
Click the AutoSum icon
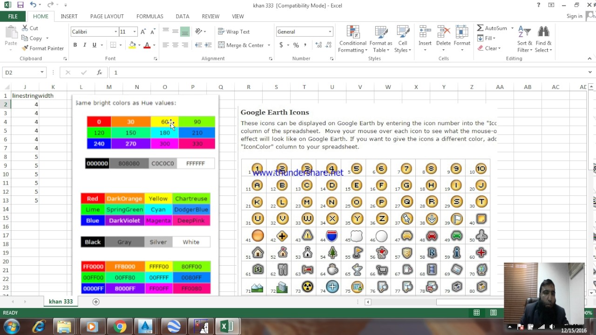pos(491,28)
